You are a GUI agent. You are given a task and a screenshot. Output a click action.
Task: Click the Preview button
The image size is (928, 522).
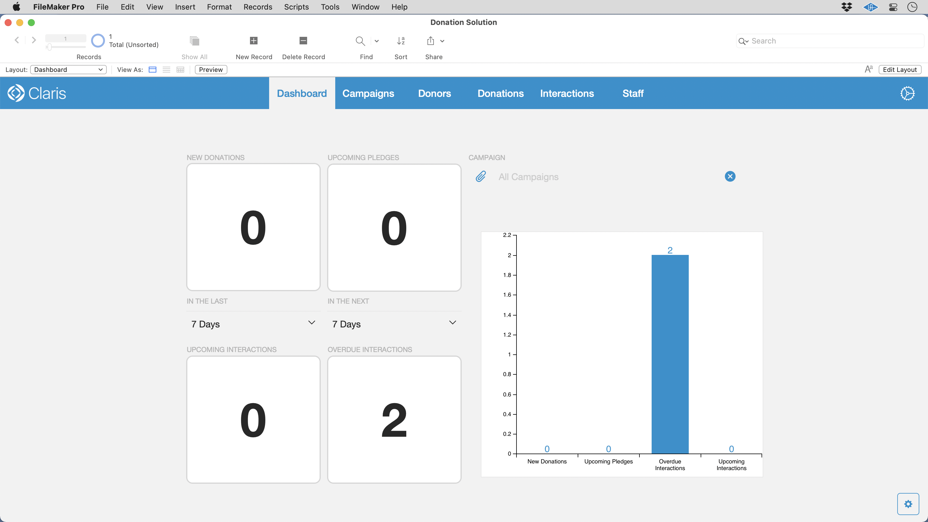211,70
